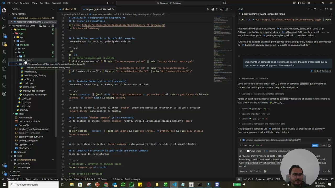
Task: Maximize the chat panel
Action: point(326,9)
